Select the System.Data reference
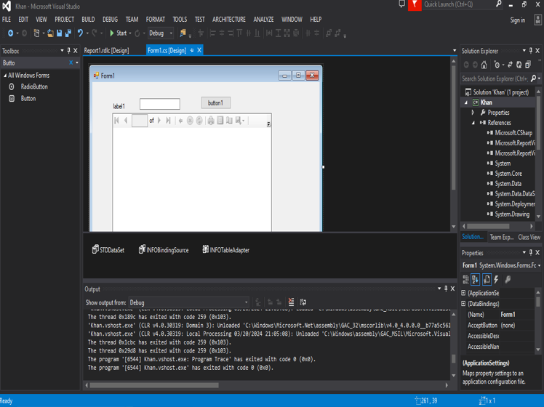Screen dimensions: 544x407 tap(508, 184)
